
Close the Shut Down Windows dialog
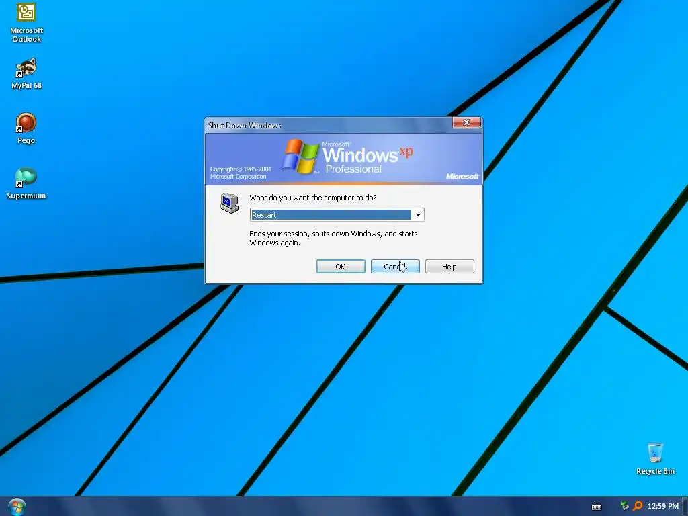click(466, 122)
